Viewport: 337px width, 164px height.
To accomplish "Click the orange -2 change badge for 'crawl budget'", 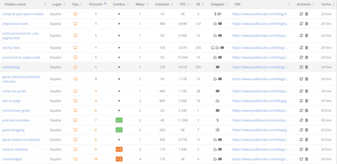I will [119, 159].
